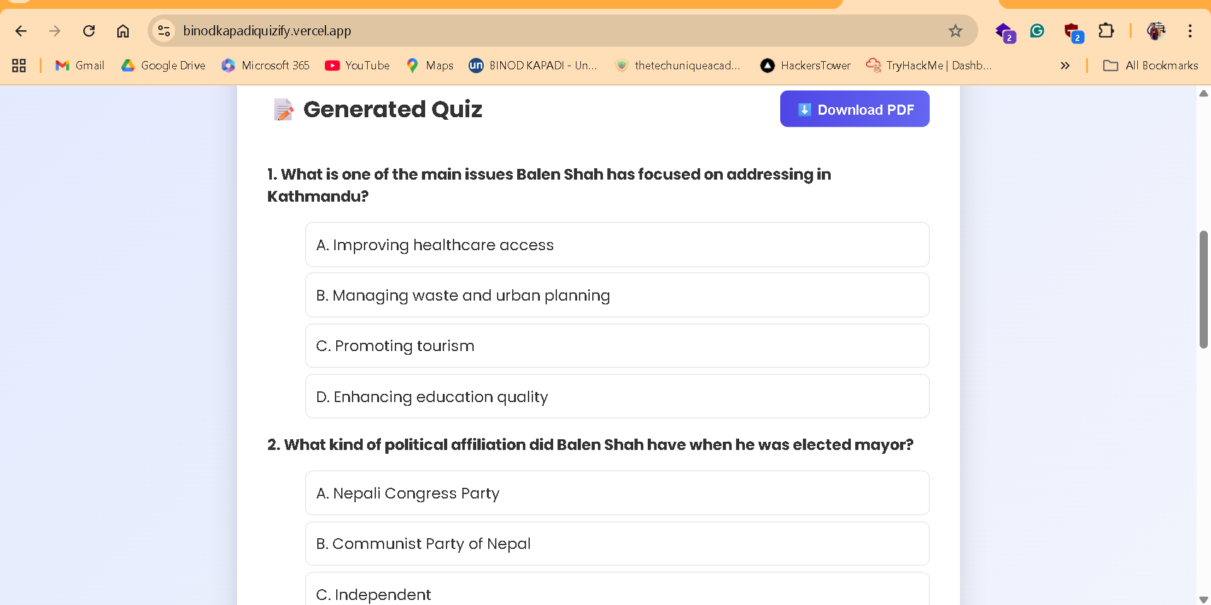Select answer B, Managing waste and urban planning
This screenshot has height=605, width=1211.
tap(617, 295)
